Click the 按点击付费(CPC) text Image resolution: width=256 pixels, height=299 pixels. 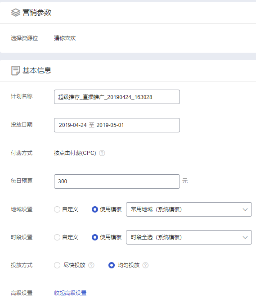coord(75,153)
